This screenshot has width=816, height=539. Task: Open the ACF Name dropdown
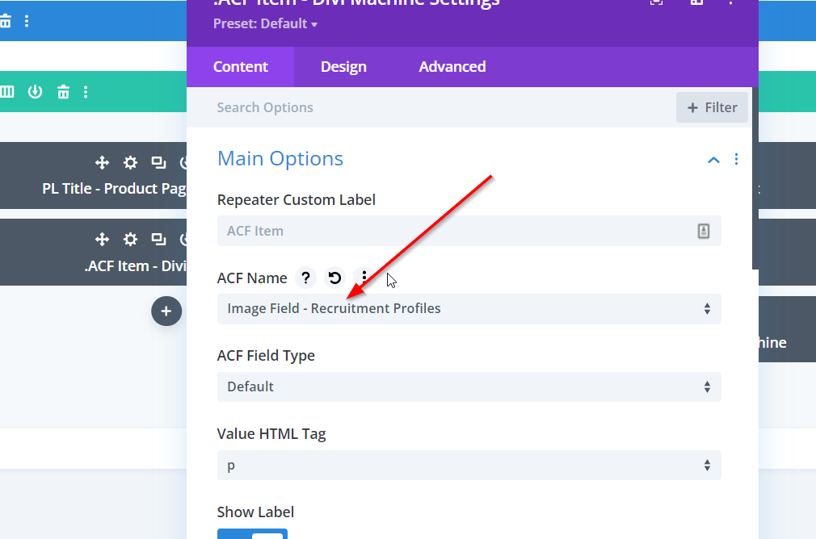point(469,309)
